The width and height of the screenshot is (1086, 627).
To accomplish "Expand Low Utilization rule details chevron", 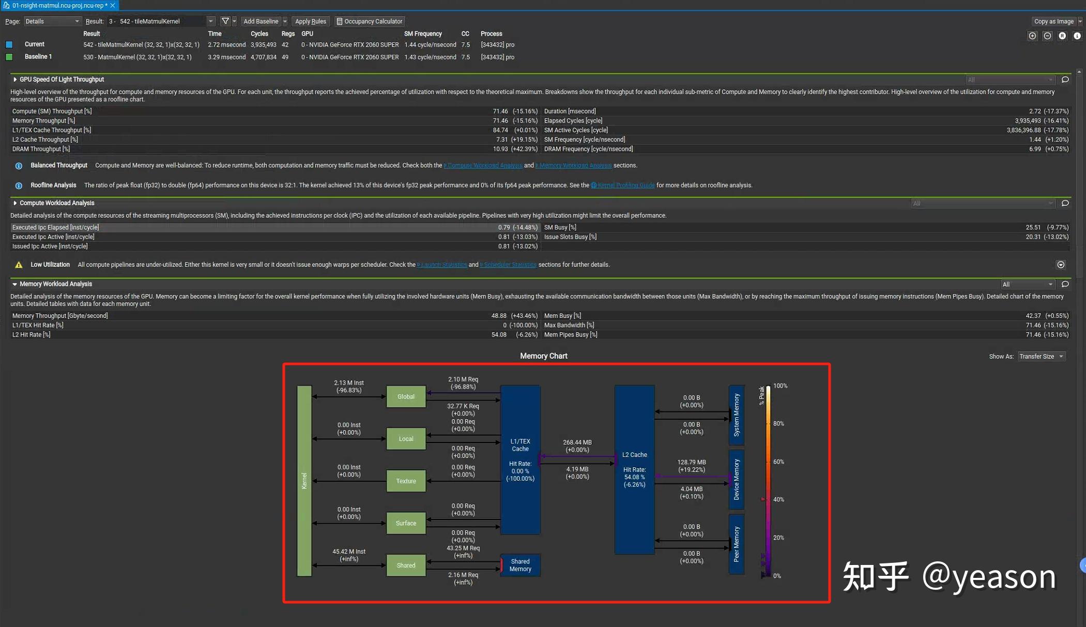I will coord(1061,265).
